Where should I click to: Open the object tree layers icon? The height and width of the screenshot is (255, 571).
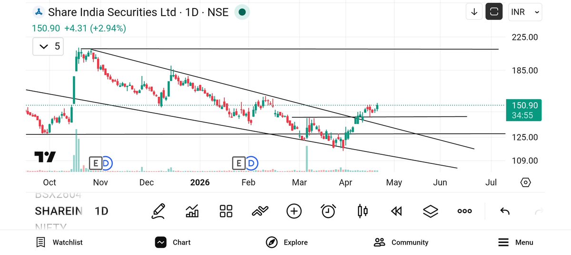point(431,211)
